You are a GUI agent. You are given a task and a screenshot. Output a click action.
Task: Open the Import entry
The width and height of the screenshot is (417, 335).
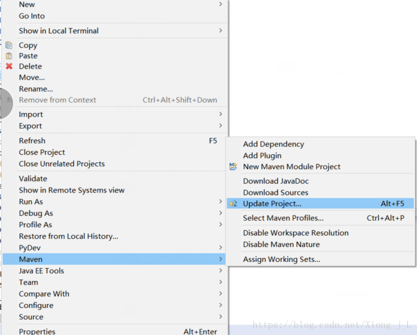[x=115, y=114]
